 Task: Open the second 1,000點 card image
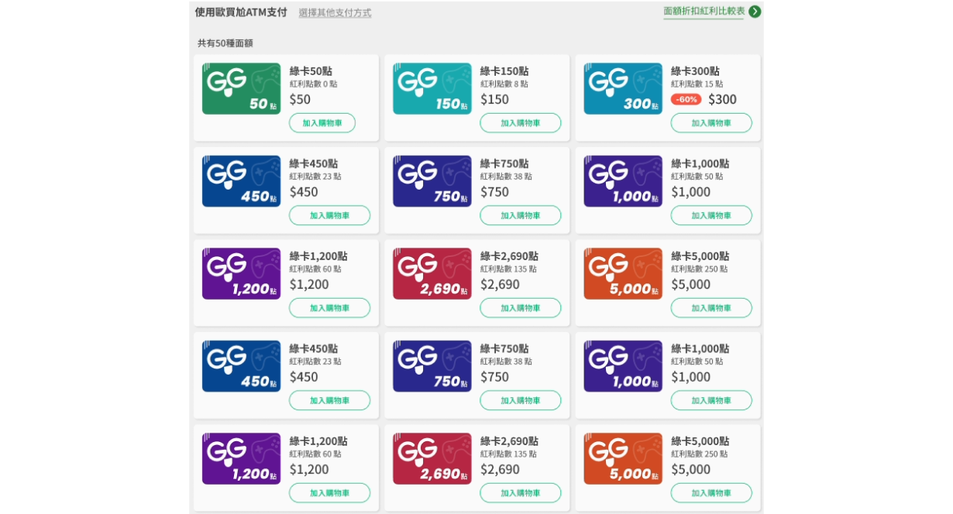tap(623, 366)
